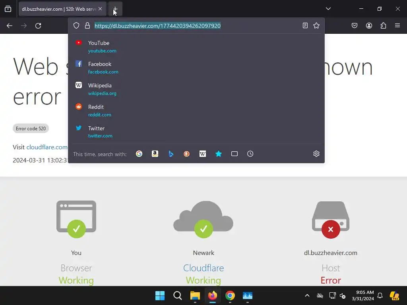
Task: Show hidden system tray icons
Action: [x=307, y=295]
